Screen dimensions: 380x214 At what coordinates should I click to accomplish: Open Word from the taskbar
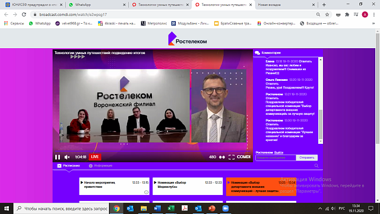[x=157, y=209]
